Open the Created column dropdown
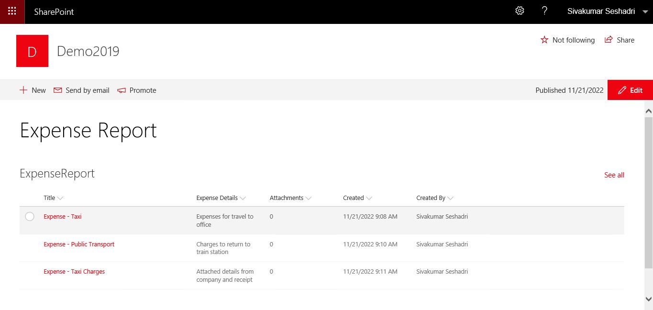This screenshot has width=653, height=310. tap(369, 198)
